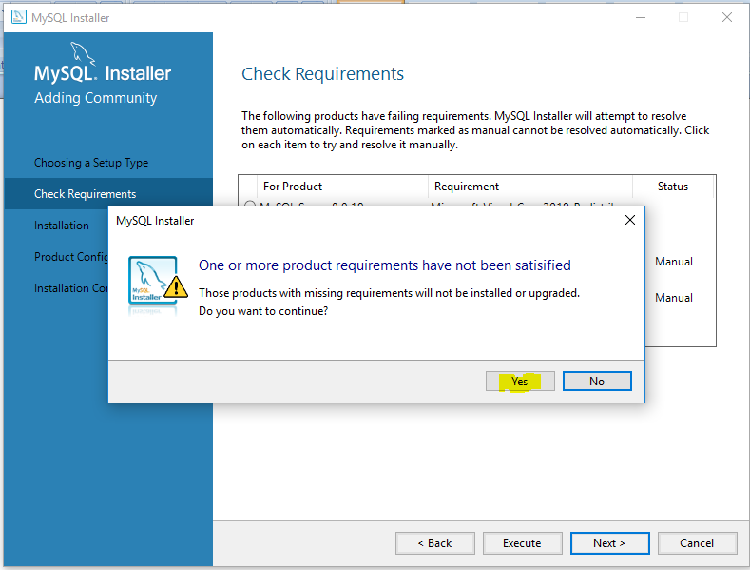750x570 pixels.
Task: Click the No button in dialog
Action: [x=597, y=382]
